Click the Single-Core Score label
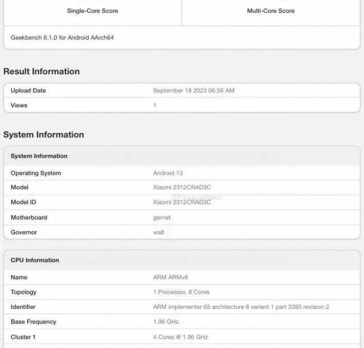This screenshot has height=348, width=364. [x=93, y=11]
